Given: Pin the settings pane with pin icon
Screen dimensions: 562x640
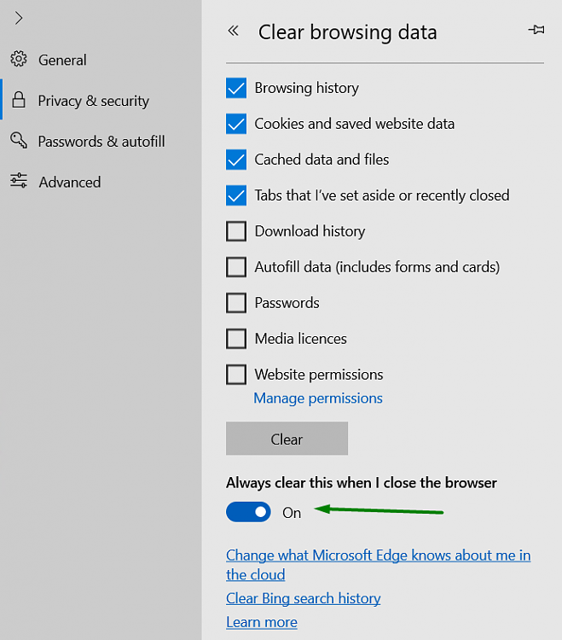Looking at the screenshot, I should (x=536, y=31).
